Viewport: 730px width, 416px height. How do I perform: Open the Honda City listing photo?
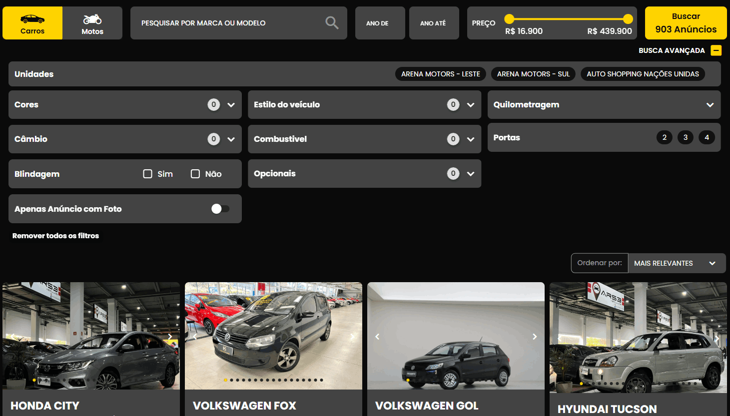coord(91,336)
